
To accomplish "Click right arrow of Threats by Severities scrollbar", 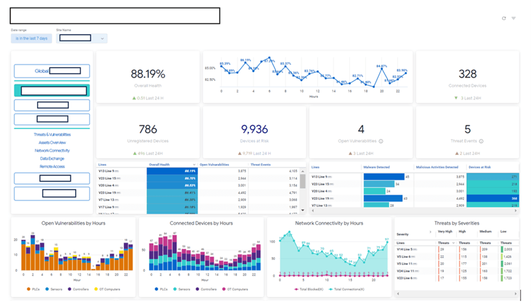I will tap(515, 294).
